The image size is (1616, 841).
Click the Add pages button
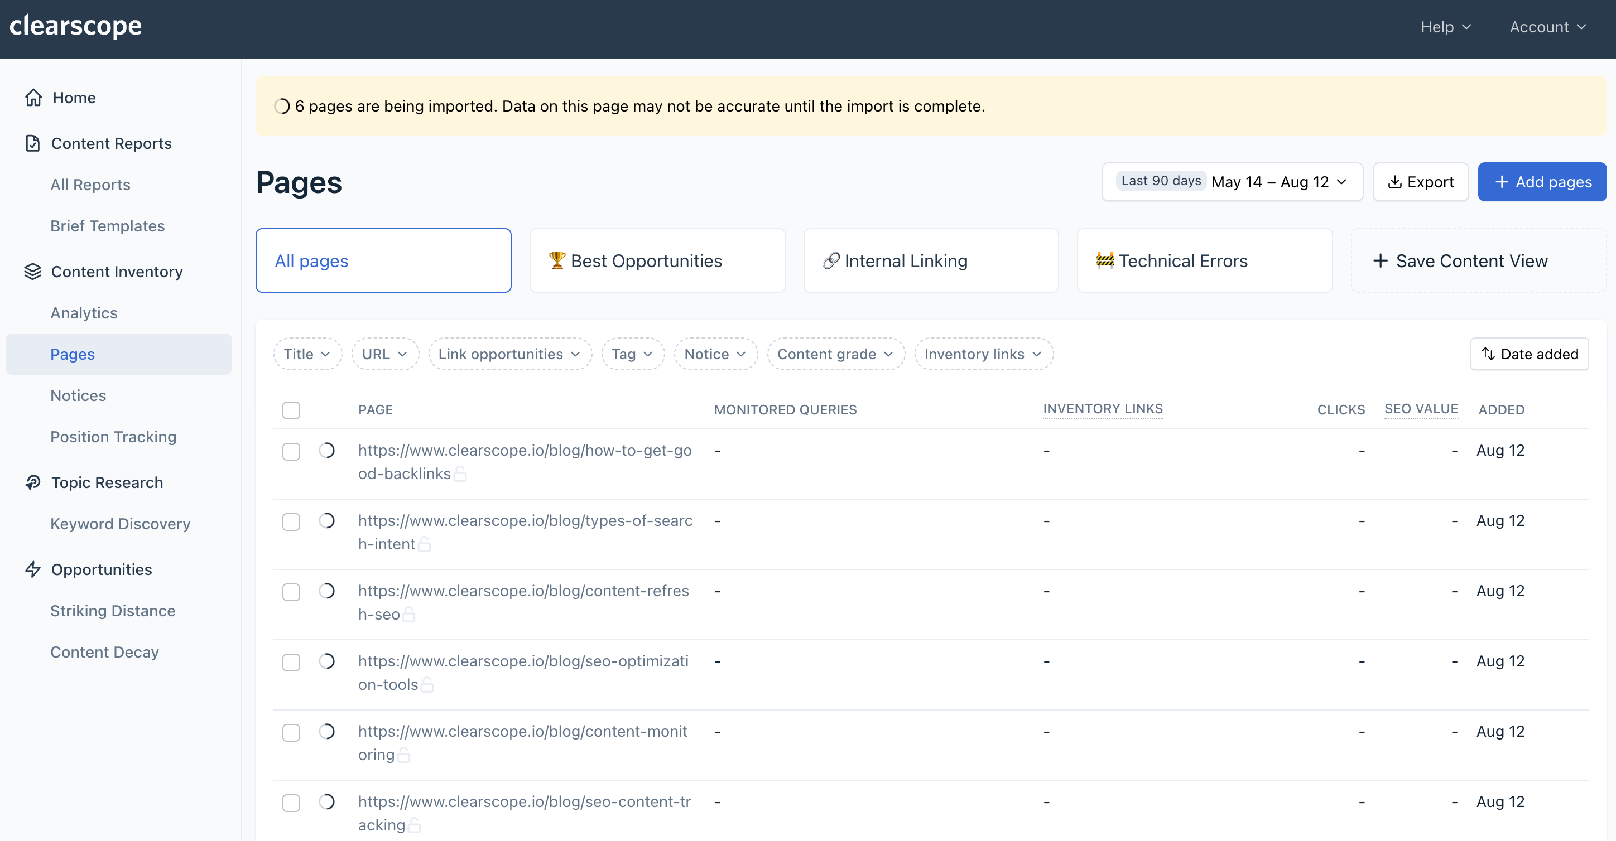click(1542, 182)
